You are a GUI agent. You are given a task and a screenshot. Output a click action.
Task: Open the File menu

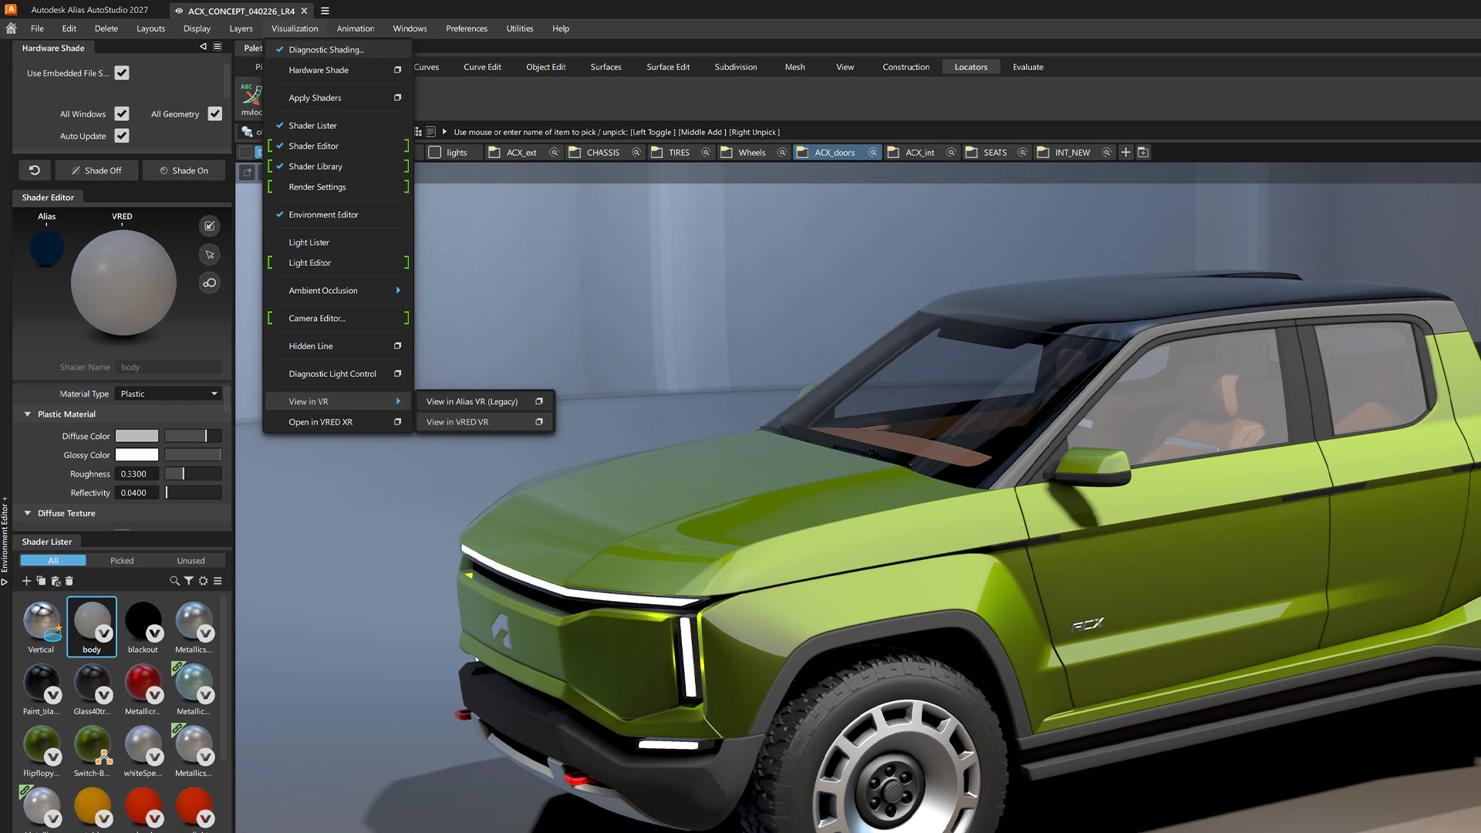[37, 29]
